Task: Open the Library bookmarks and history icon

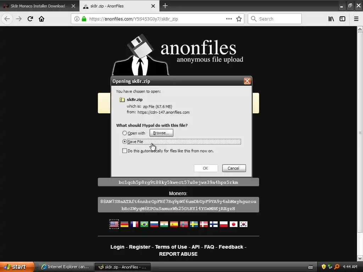Action: (x=331, y=19)
